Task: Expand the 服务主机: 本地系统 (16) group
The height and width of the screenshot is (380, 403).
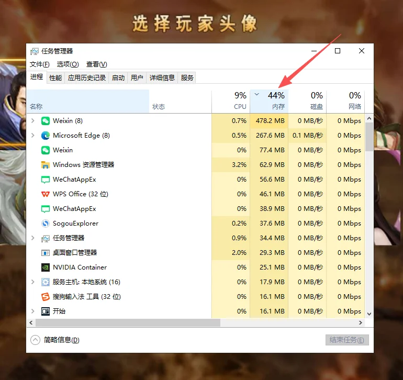Action: 32,282
